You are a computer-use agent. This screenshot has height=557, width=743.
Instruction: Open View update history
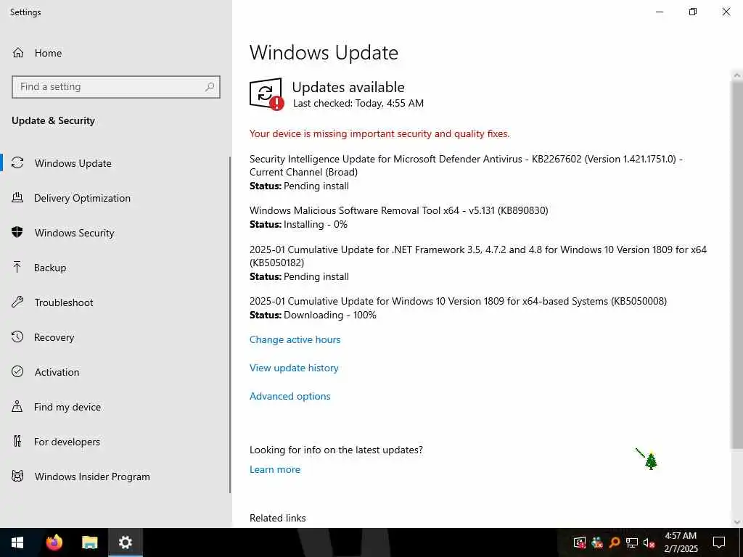click(x=294, y=368)
